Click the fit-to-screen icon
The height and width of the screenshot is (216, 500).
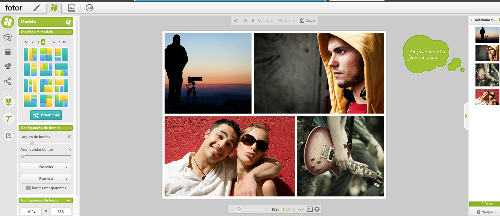317,209
